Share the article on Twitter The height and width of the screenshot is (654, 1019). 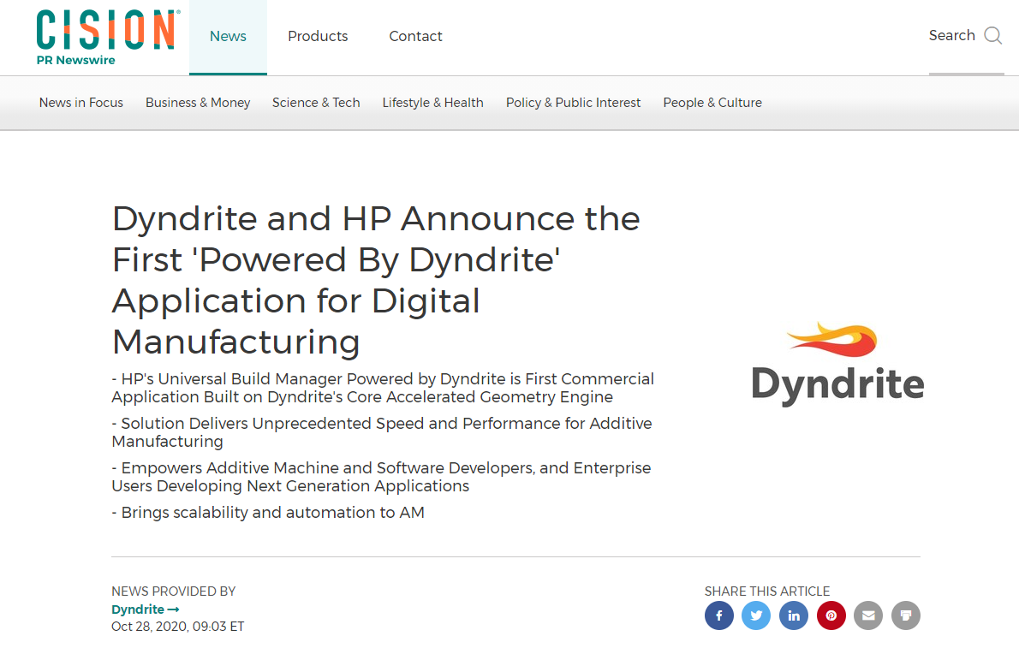pos(756,615)
